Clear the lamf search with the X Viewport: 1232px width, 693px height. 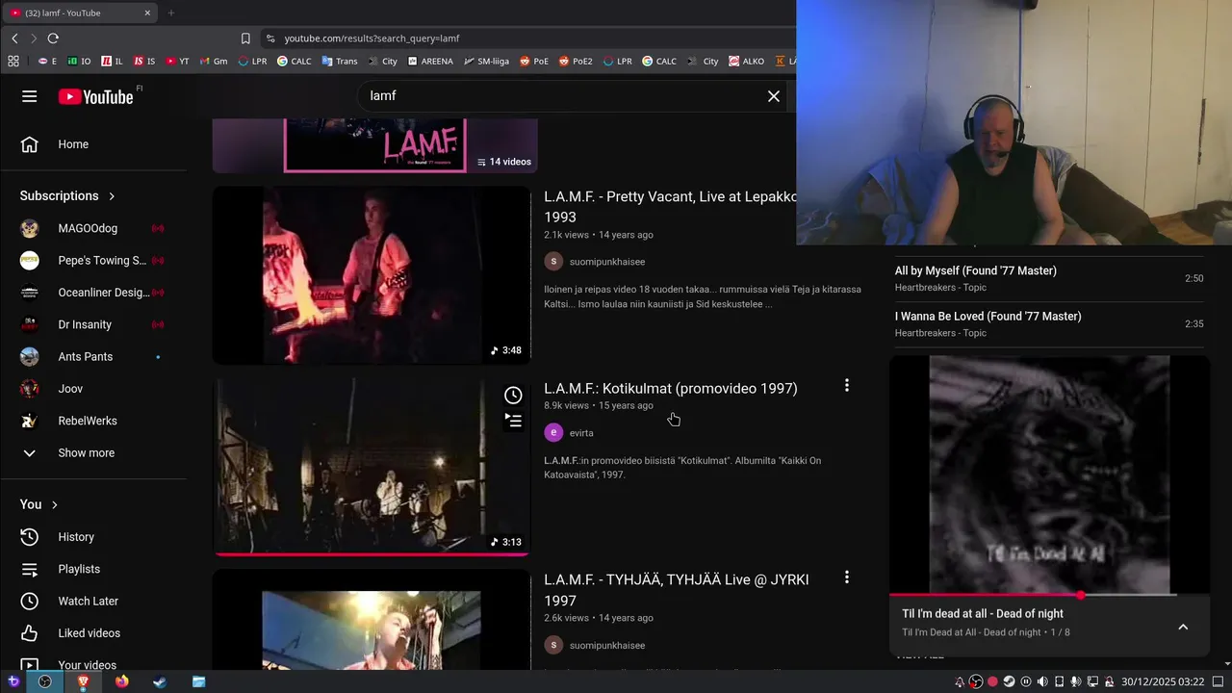(774, 96)
